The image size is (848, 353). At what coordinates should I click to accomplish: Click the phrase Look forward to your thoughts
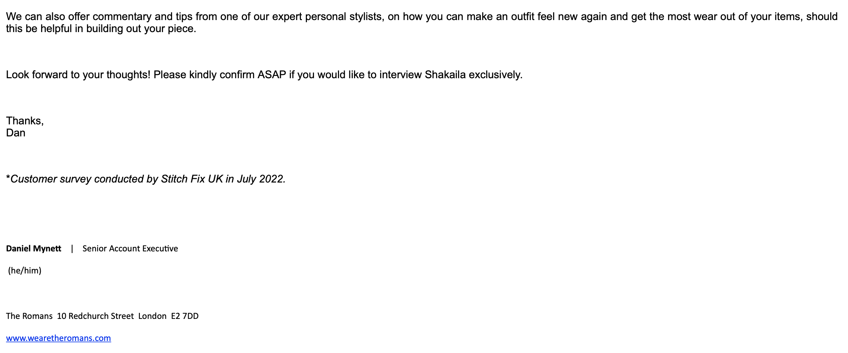(78, 75)
